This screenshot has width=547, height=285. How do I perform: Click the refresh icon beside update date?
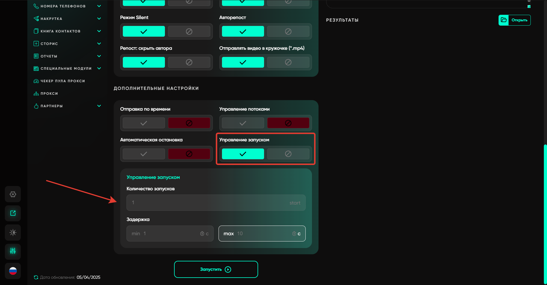36,277
